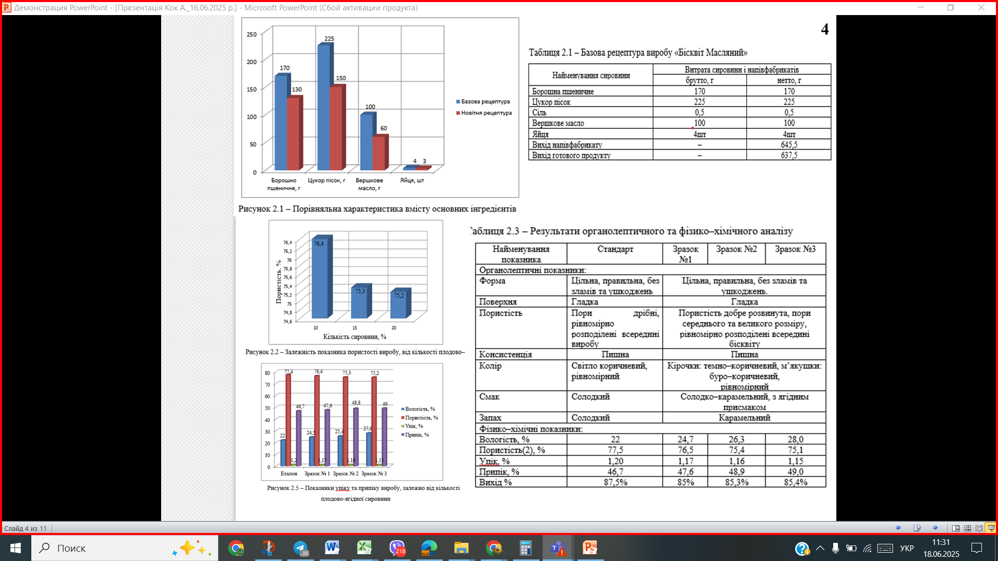This screenshot has width=998, height=561.
Task: Toggle microphone icon in system tray
Action: pyautogui.click(x=835, y=548)
